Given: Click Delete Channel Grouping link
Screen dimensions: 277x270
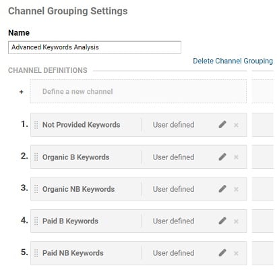Looking at the screenshot, I should [x=233, y=61].
